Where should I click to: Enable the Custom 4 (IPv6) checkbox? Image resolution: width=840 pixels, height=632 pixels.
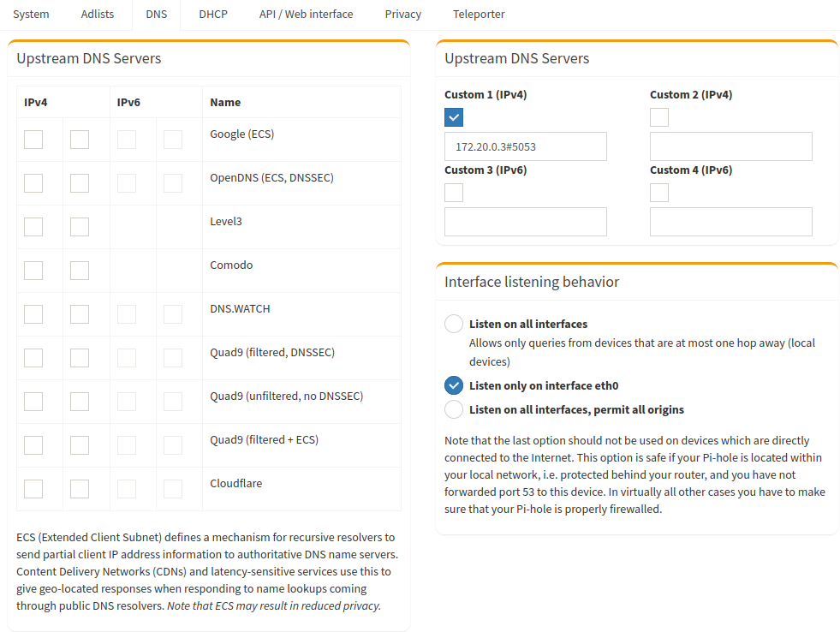659,193
